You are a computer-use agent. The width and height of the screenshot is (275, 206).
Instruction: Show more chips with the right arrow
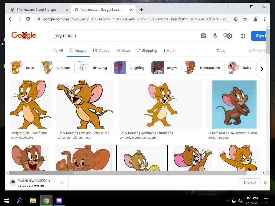262,69
